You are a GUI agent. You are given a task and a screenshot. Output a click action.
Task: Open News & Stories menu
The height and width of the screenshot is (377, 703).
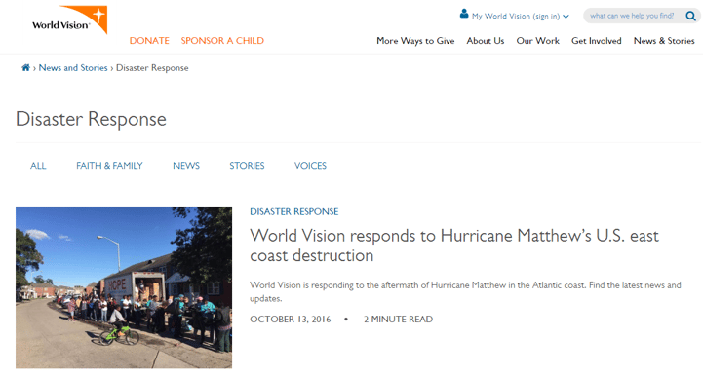pos(664,41)
